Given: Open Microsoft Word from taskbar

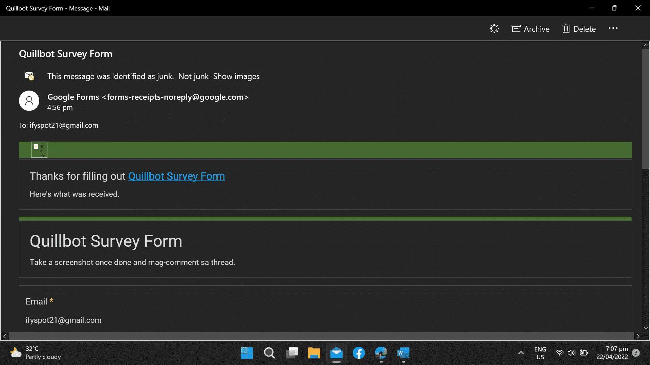Looking at the screenshot, I should pos(403,353).
